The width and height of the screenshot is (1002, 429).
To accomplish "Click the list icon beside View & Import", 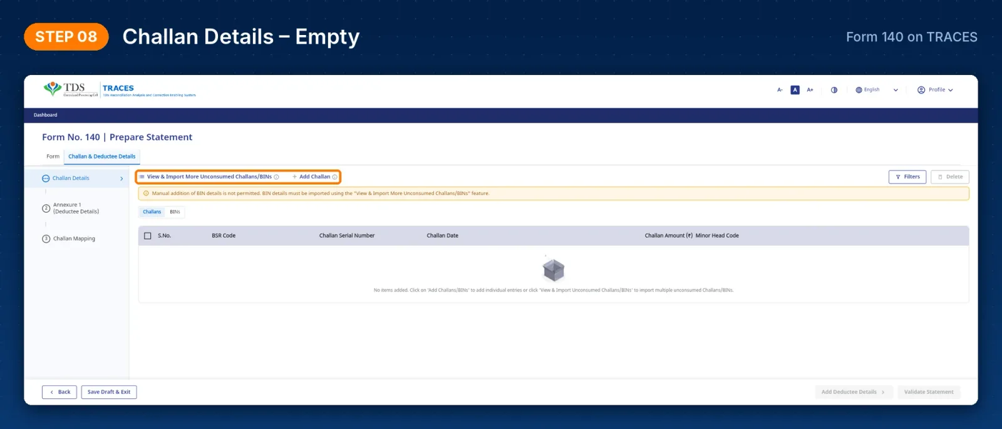I will [142, 177].
